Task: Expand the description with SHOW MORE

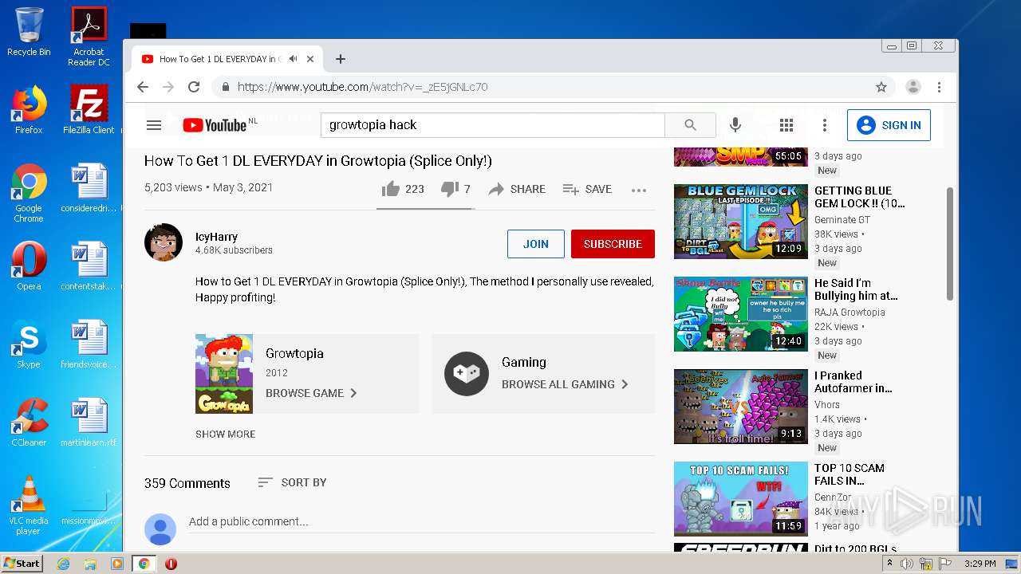Action: pyautogui.click(x=226, y=434)
